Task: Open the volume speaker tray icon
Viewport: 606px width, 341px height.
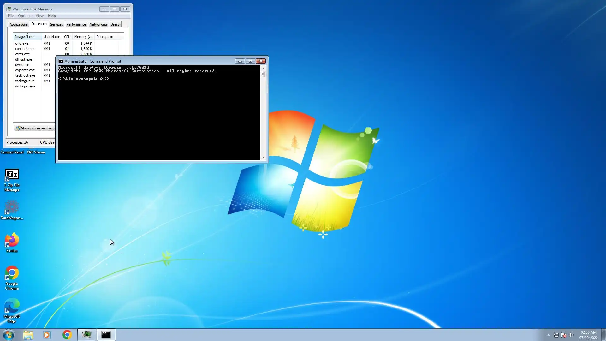Action: (x=571, y=335)
